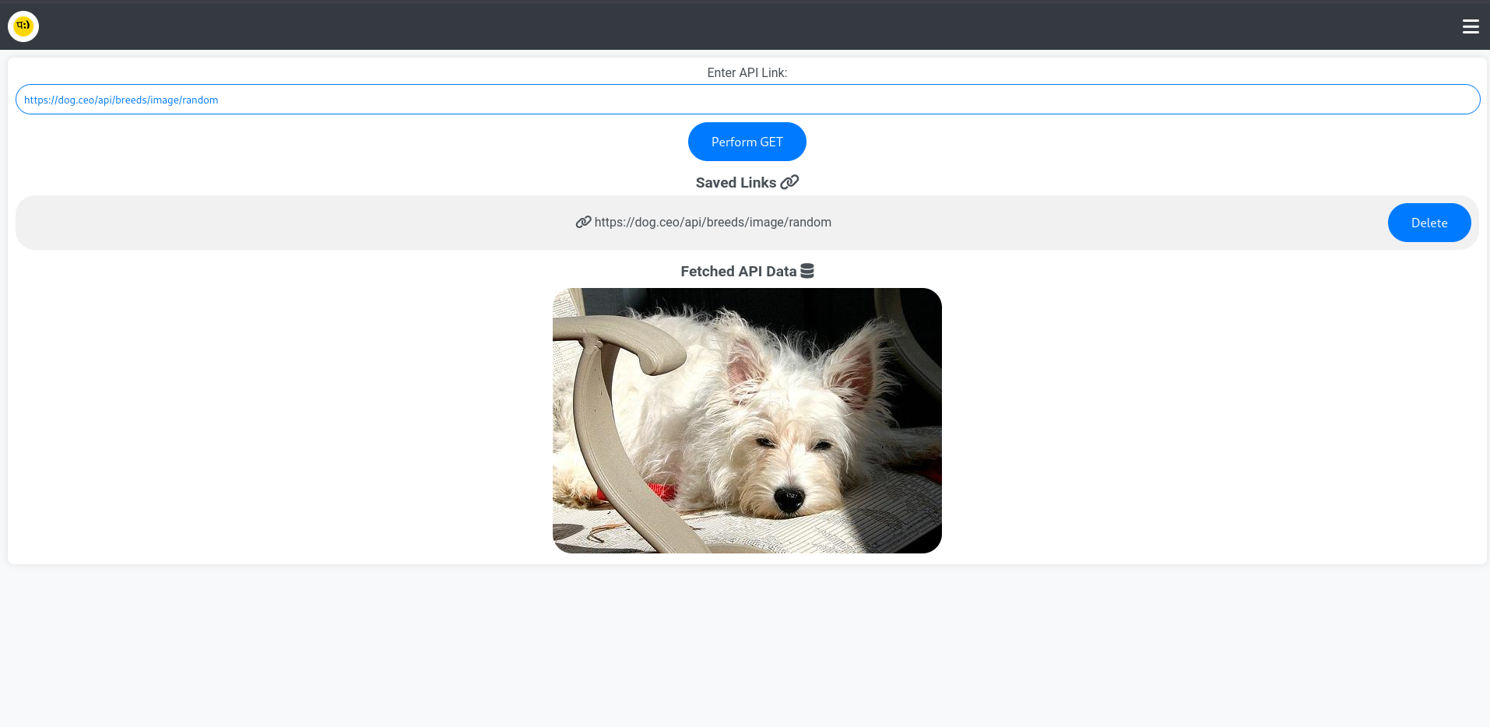Select the saved dog.ceo random image link
Screen dimensions: 1490x727
click(x=712, y=223)
